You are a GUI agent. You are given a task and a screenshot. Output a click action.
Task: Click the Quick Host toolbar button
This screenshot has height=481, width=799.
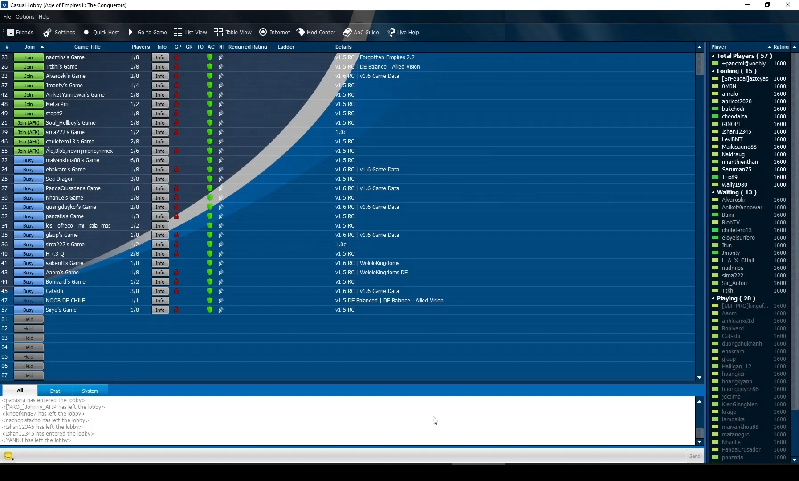101,32
